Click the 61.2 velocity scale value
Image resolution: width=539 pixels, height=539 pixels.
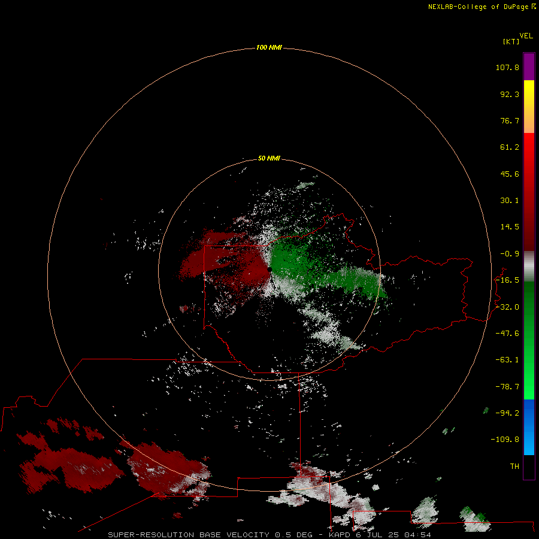[510, 147]
